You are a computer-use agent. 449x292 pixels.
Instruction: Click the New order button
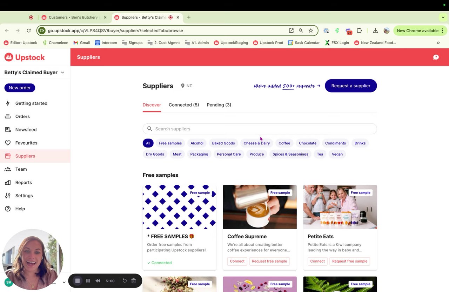20,88
